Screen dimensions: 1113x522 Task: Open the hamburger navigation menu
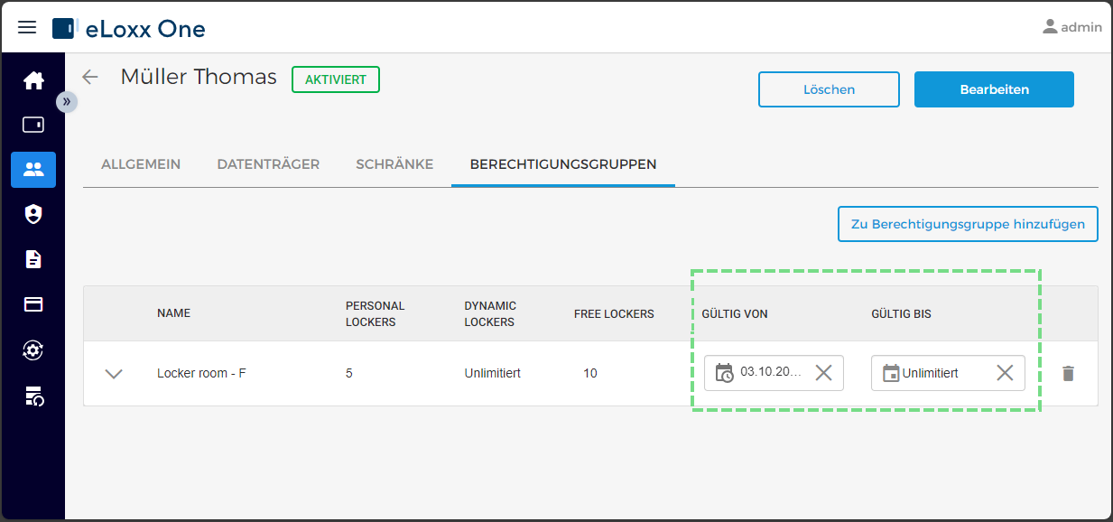click(x=28, y=27)
